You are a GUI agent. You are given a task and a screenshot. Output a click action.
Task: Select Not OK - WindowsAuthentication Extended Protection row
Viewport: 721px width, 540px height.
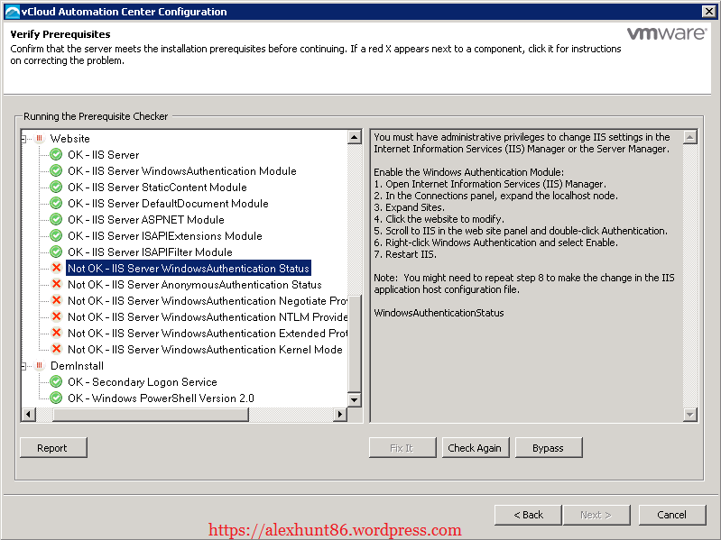click(207, 334)
